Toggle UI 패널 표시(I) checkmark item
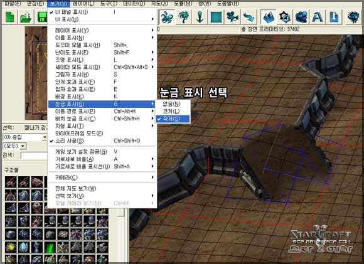The width and height of the screenshot is (364, 264). tap(102, 12)
